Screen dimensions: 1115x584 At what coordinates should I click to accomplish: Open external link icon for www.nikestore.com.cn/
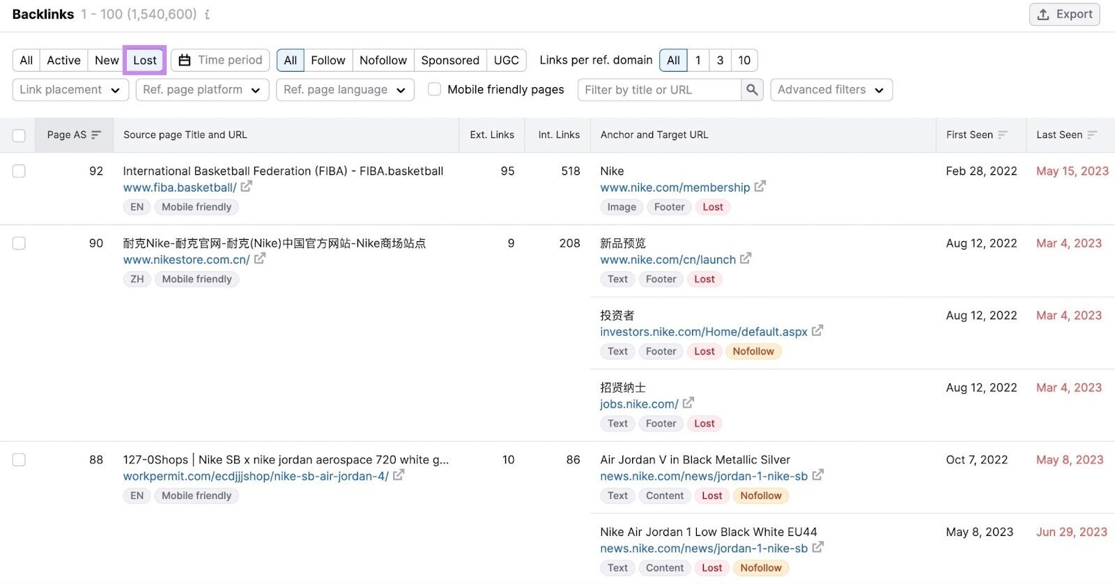(x=260, y=259)
